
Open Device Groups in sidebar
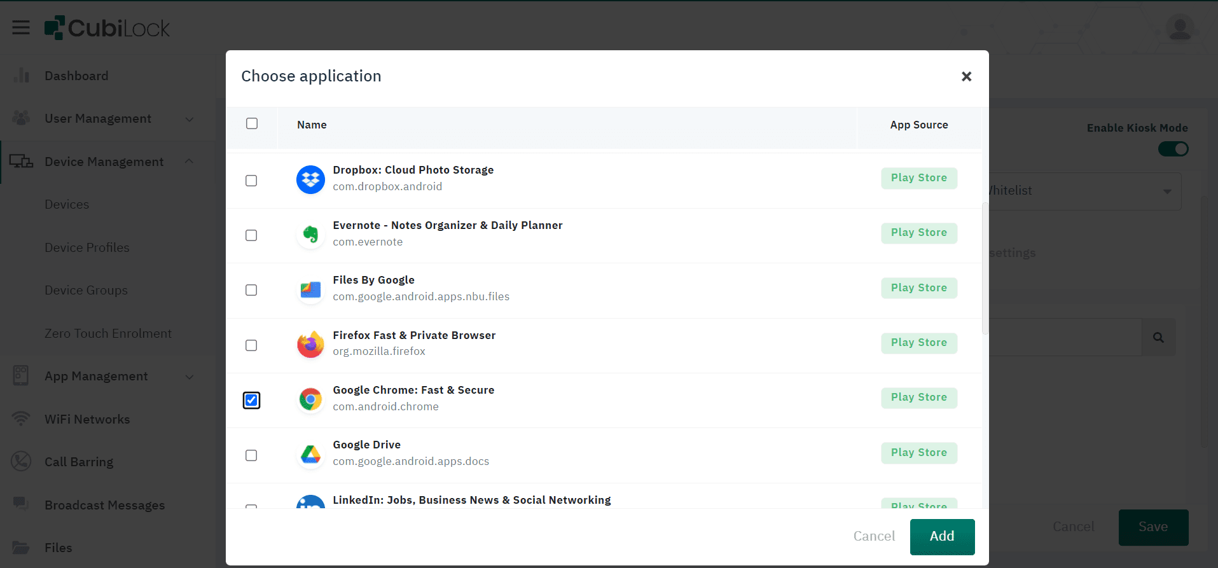[x=87, y=290]
